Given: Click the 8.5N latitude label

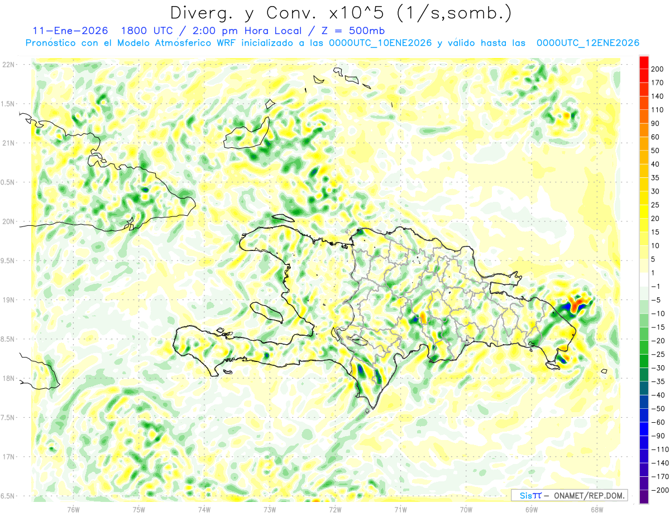Looking at the screenshot, I should (x=8, y=339).
